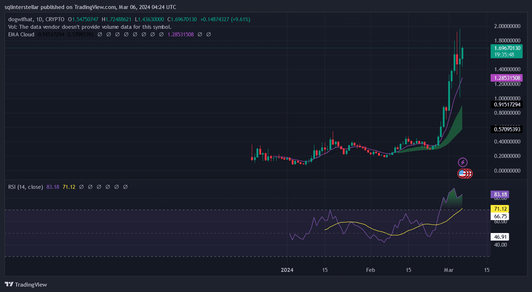
Task: Click the purple RSI 83.18 axis tag
Action: pyautogui.click(x=499, y=195)
